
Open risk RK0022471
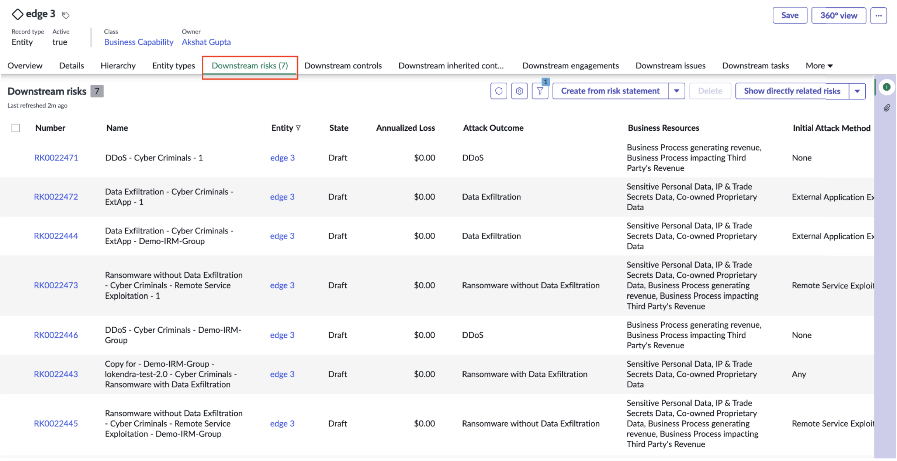coord(56,158)
